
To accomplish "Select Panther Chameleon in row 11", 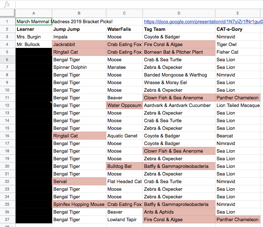I will pyautogui.click(x=238, y=98).
